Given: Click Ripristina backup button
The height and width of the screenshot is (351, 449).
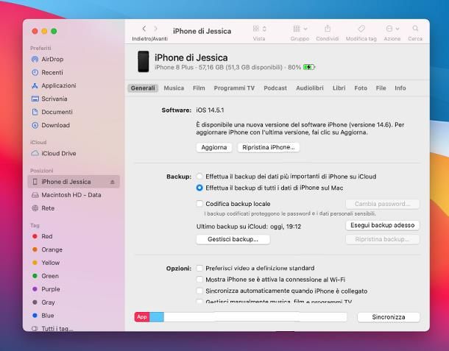Looking at the screenshot, I should tap(382, 239).
